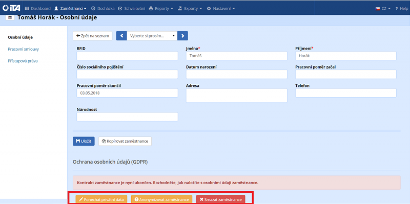
Task: Open Přístupová práva section
Action: [23, 61]
